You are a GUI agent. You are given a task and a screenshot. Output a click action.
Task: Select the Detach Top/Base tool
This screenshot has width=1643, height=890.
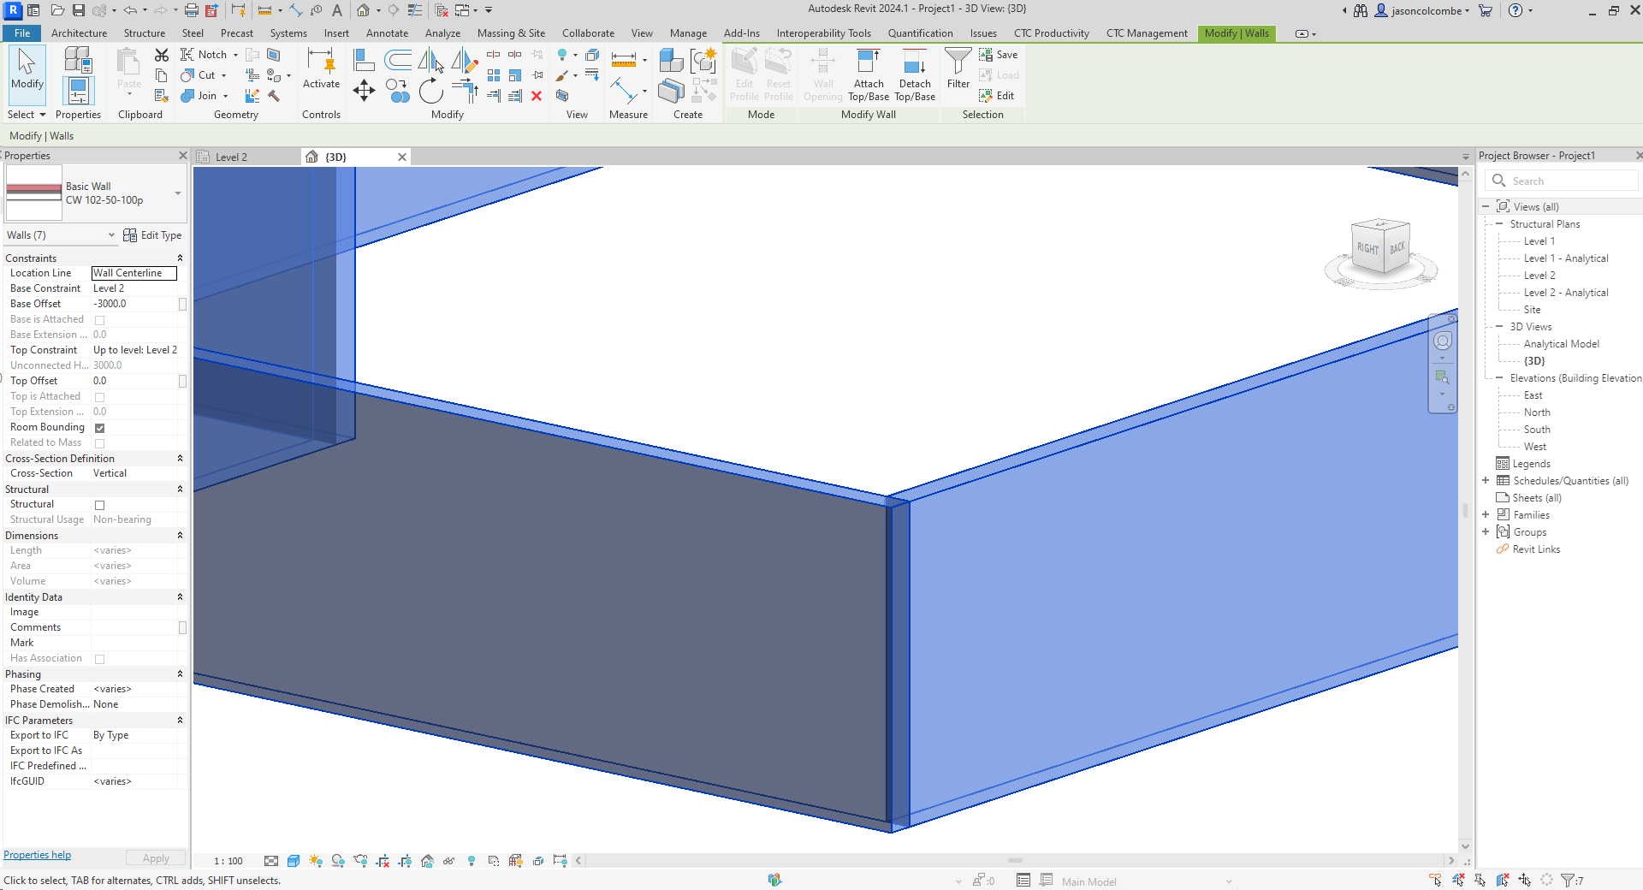point(914,75)
